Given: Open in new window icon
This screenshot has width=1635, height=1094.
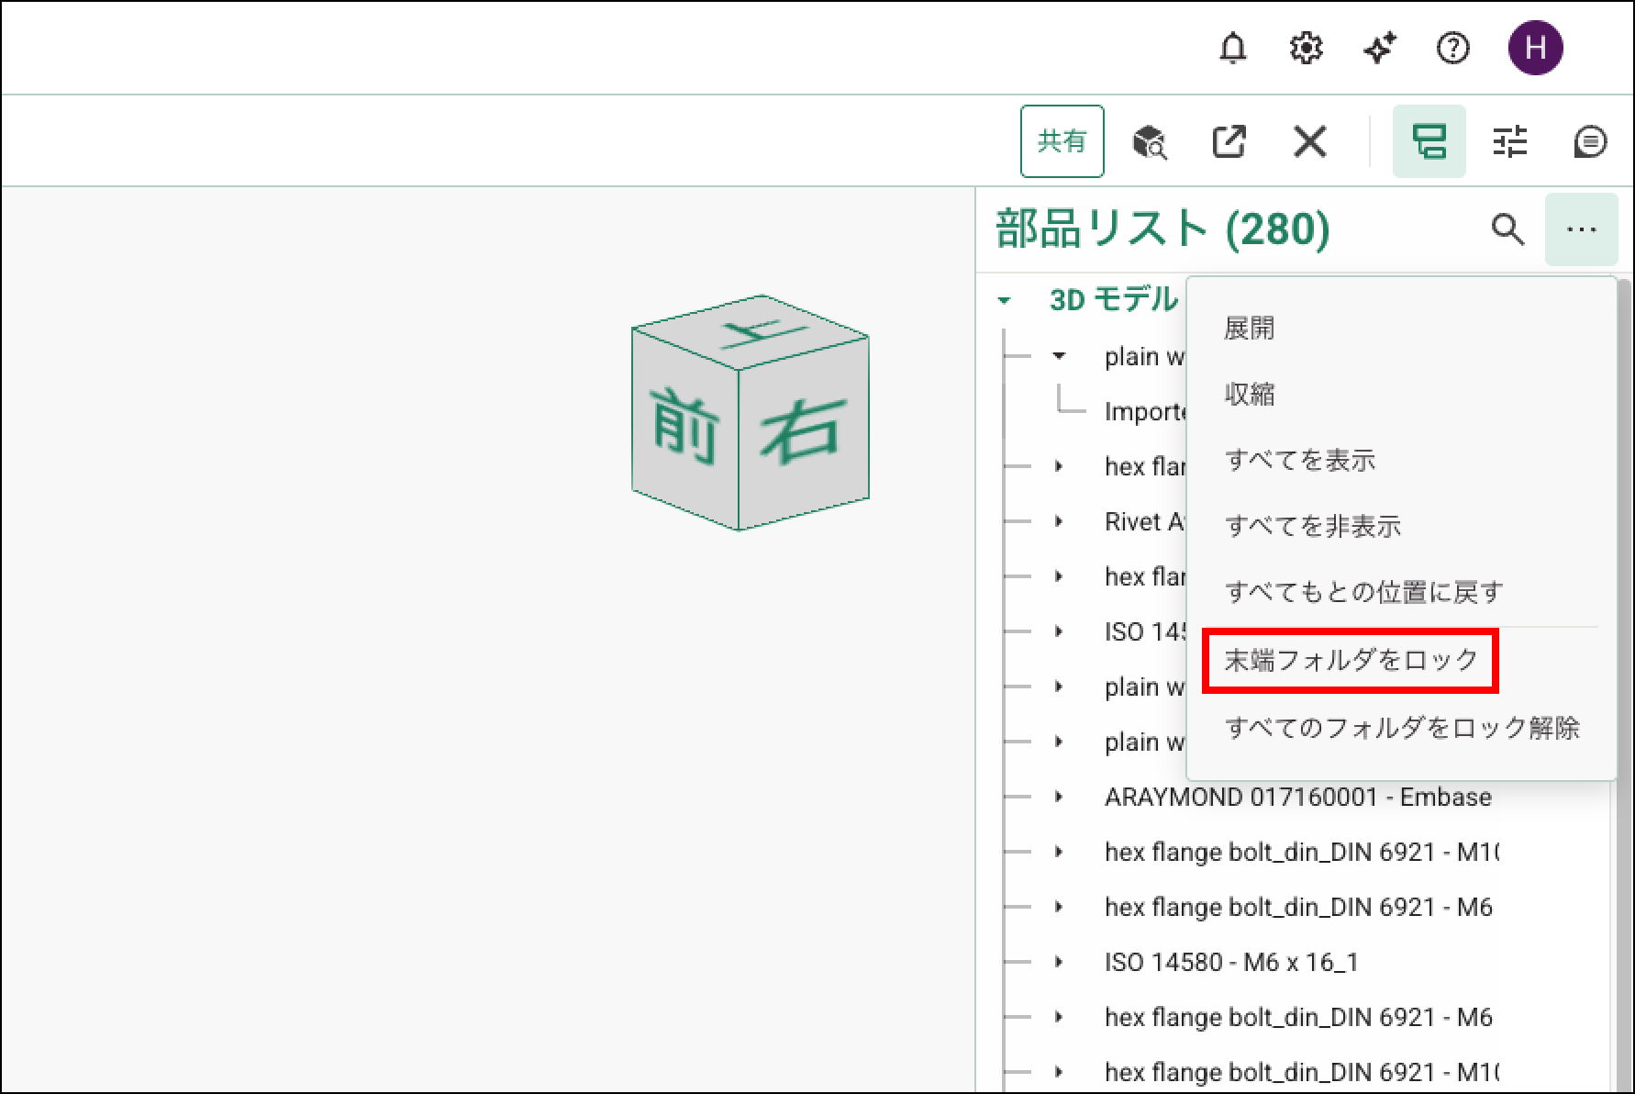Looking at the screenshot, I should 1229,142.
